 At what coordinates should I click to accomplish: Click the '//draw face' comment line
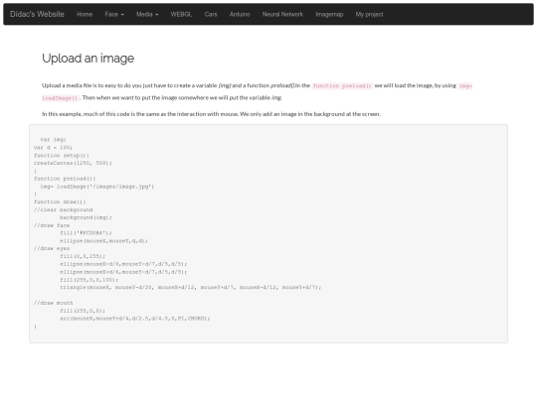point(52,225)
